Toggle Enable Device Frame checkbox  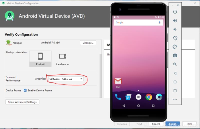[x=25, y=90]
